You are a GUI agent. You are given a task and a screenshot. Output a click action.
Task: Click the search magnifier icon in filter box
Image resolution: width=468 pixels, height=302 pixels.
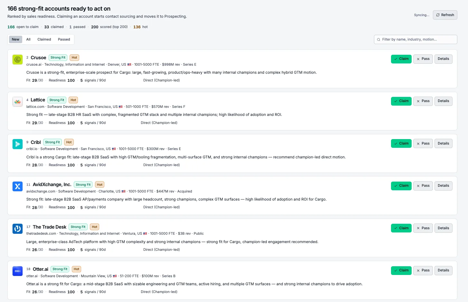(x=378, y=40)
